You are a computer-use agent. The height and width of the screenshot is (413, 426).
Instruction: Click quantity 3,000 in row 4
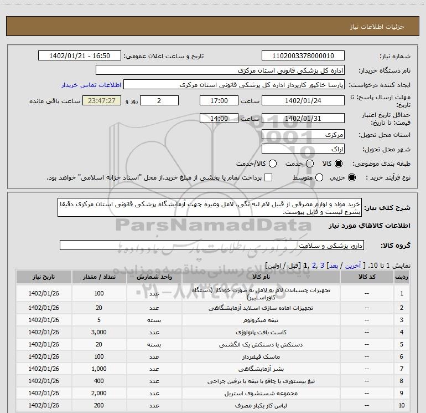point(99,332)
